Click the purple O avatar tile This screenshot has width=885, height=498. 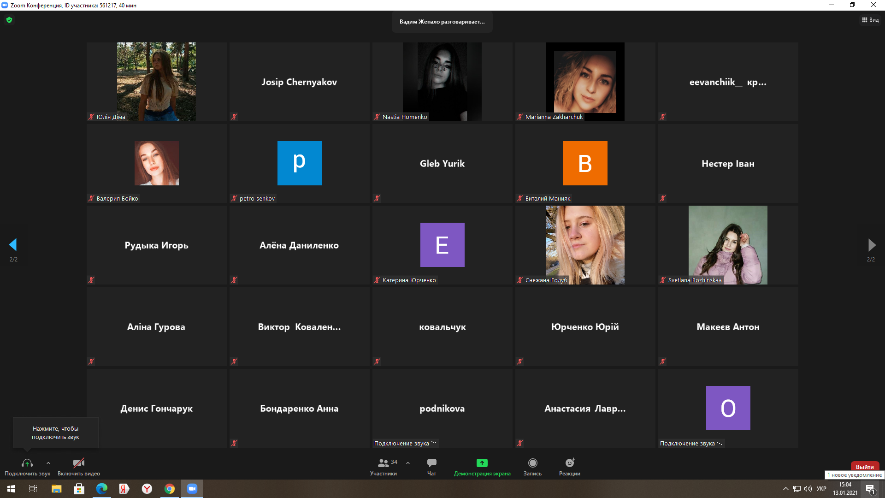pos(728,408)
